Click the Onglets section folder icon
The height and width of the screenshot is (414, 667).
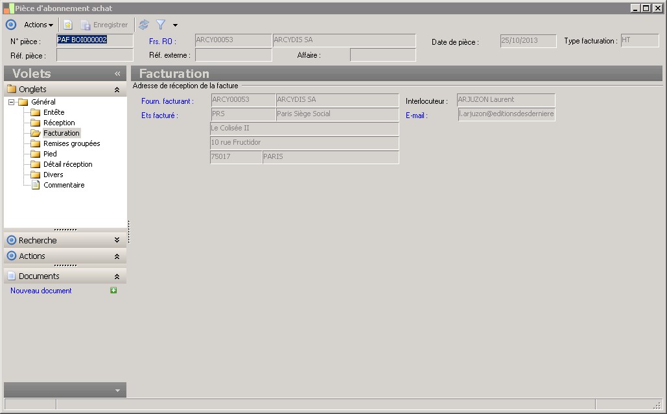click(12, 89)
